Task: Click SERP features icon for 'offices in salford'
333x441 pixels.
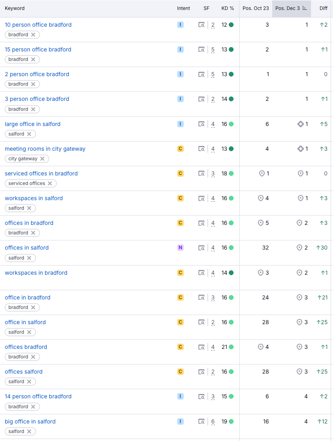Action: (202, 248)
